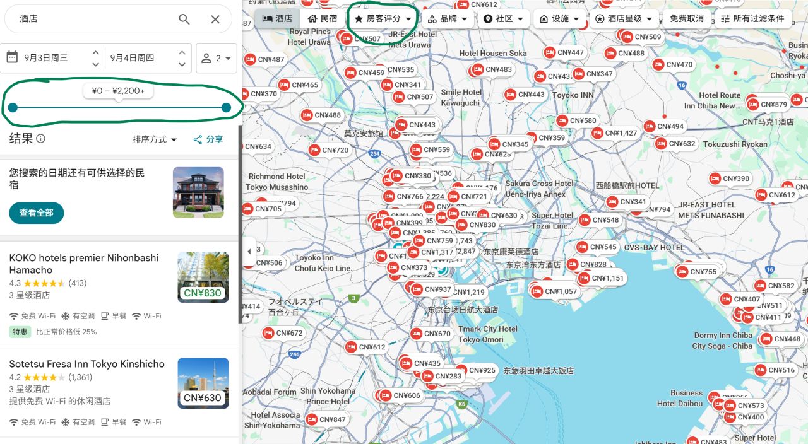This screenshot has height=444, width=808.
Task: Open the 排序方式 sort dropdown
Action: tap(155, 139)
